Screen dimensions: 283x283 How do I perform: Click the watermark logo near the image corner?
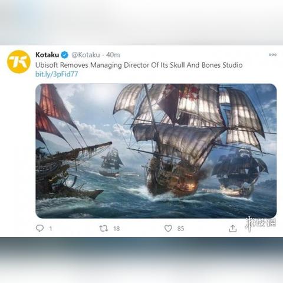pos(261,223)
